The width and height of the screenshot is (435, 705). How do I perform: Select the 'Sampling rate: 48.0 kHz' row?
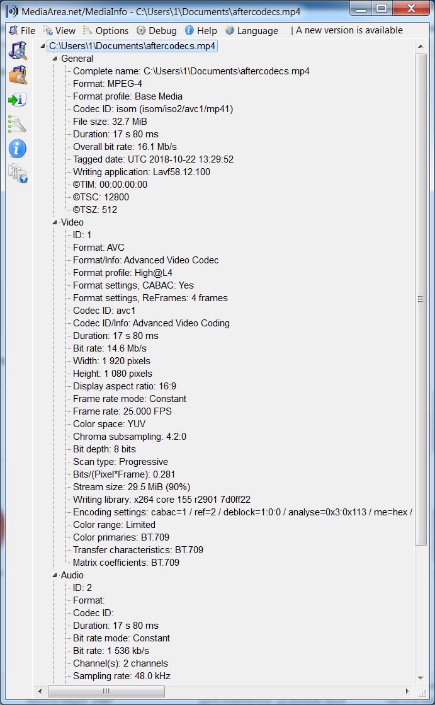pyautogui.click(x=121, y=676)
